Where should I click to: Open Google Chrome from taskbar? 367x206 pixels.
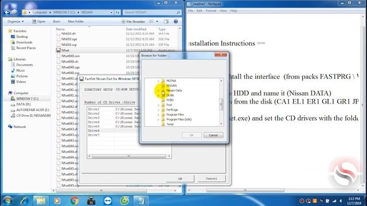click(x=75, y=201)
